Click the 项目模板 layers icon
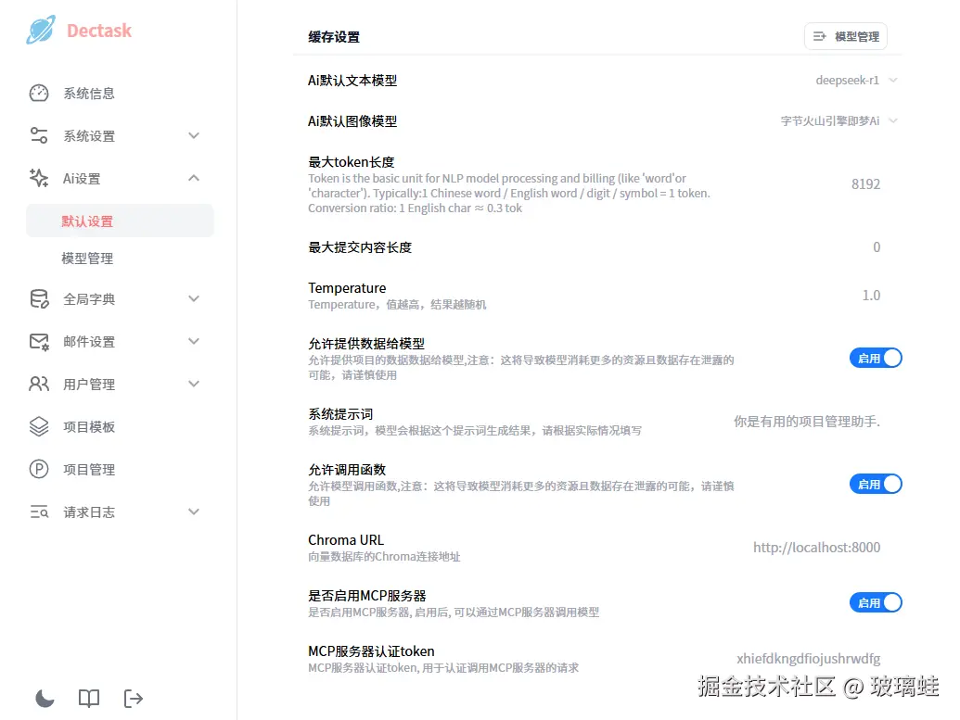The image size is (960, 720). 39,426
